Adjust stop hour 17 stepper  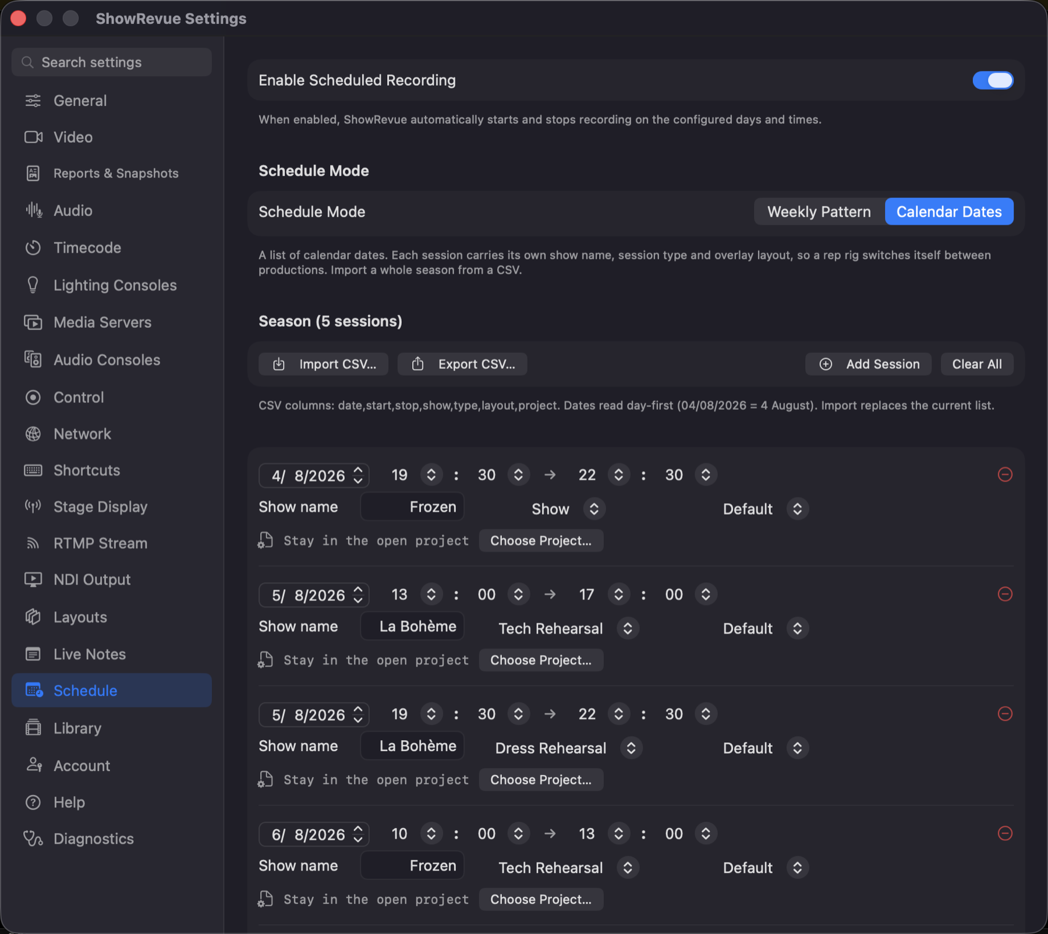tap(618, 594)
